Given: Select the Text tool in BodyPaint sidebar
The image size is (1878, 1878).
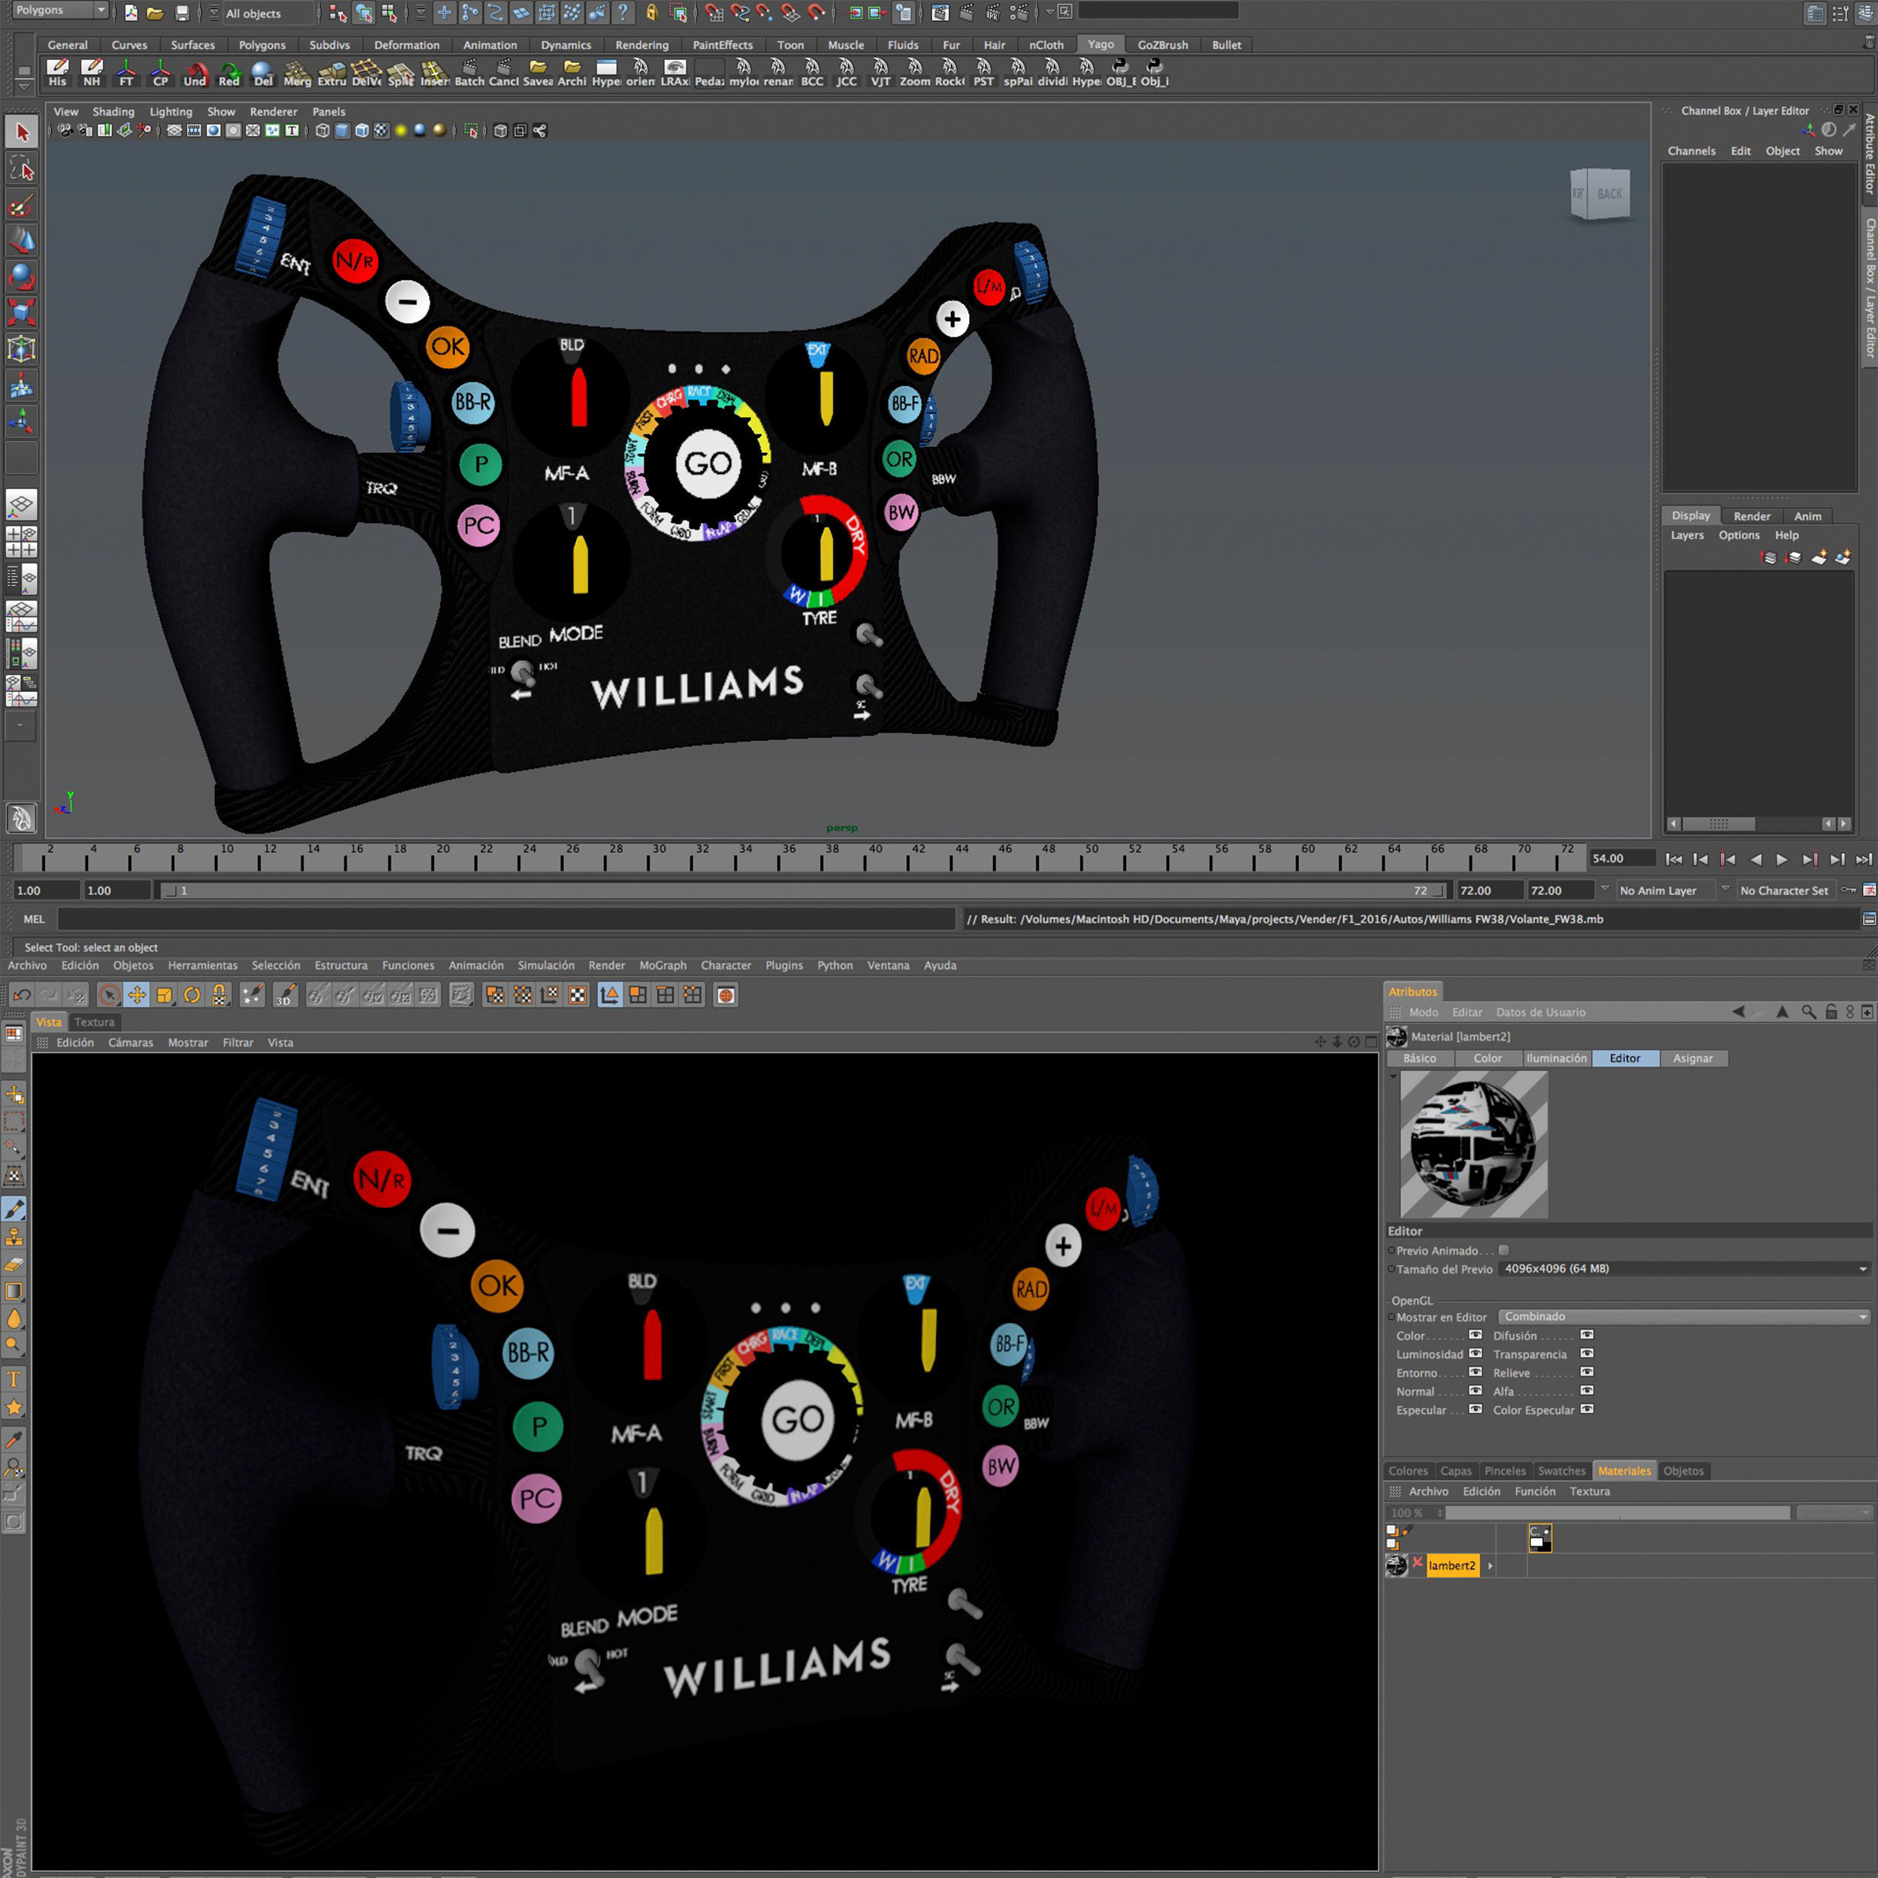Looking at the screenshot, I should 14,1378.
